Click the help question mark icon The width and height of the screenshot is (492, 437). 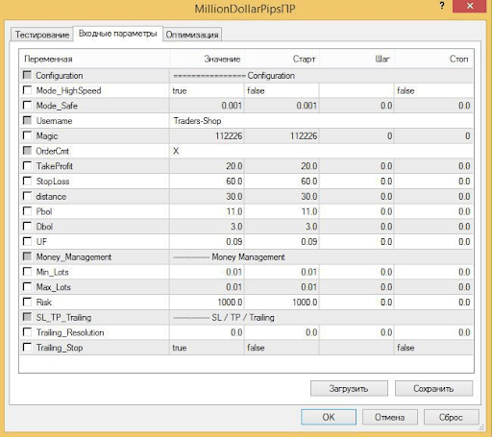tap(442, 6)
